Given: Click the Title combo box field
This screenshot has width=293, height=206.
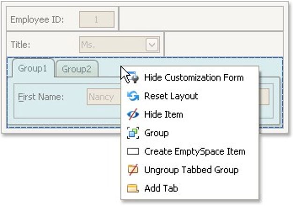Looking at the screenshot, I should pyautogui.click(x=112, y=45).
